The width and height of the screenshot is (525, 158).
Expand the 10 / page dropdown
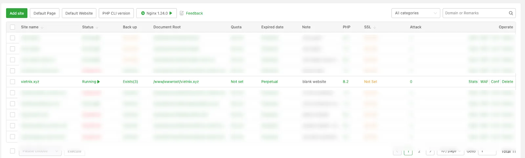pyautogui.click(x=451, y=151)
